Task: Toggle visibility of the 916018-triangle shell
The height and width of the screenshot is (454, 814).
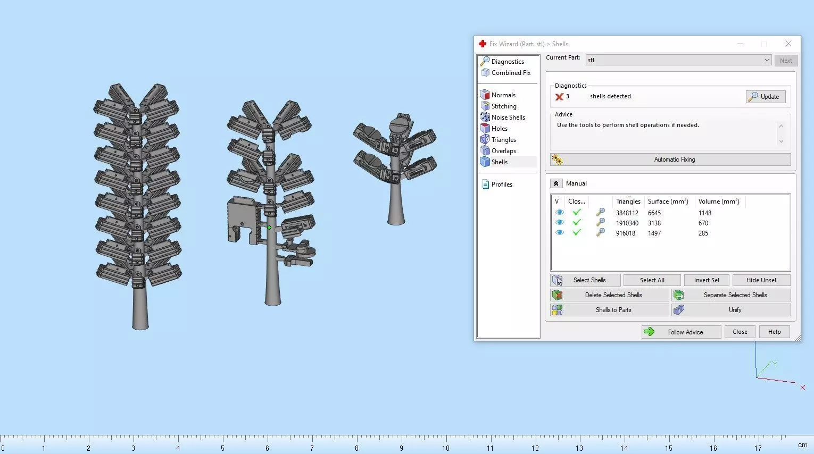Action: [x=559, y=233]
